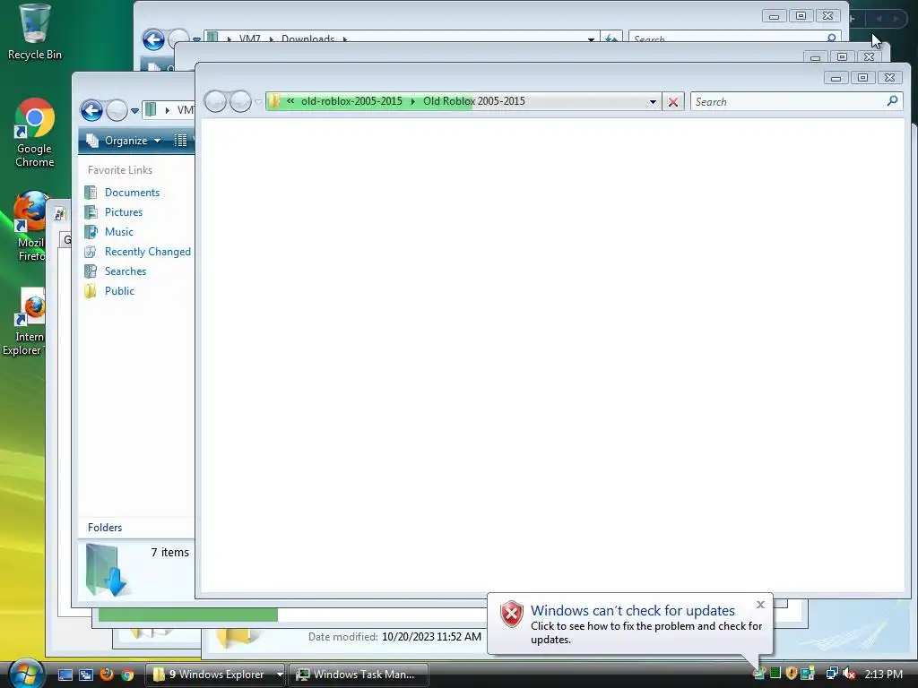Viewport: 918px width, 688px height.
Task: Open Searches in Favorite Links
Action: (x=126, y=271)
